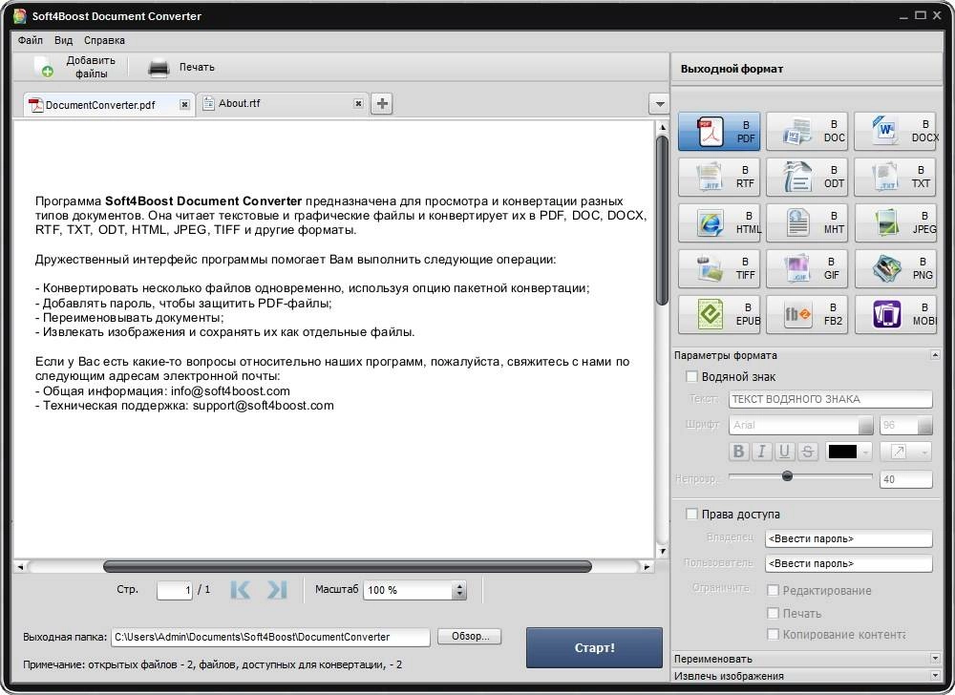
Task: Click the Непрозр. opacity slider handle
Action: point(787,476)
